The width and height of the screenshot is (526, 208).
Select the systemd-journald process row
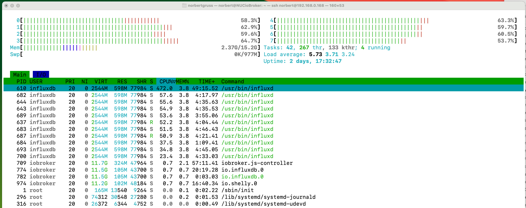pyautogui.click(x=263, y=197)
